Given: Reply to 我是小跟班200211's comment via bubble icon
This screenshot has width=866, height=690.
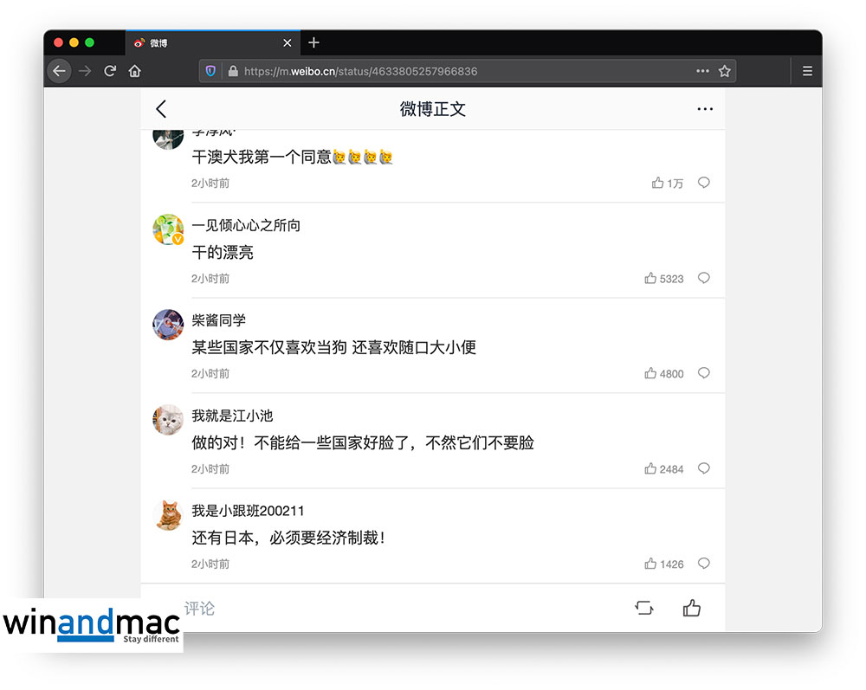Looking at the screenshot, I should [x=704, y=564].
